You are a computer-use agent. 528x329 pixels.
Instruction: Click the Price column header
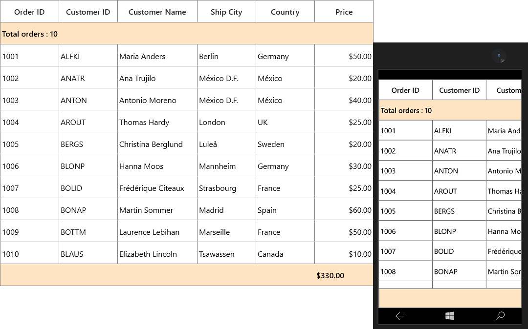pyautogui.click(x=344, y=11)
